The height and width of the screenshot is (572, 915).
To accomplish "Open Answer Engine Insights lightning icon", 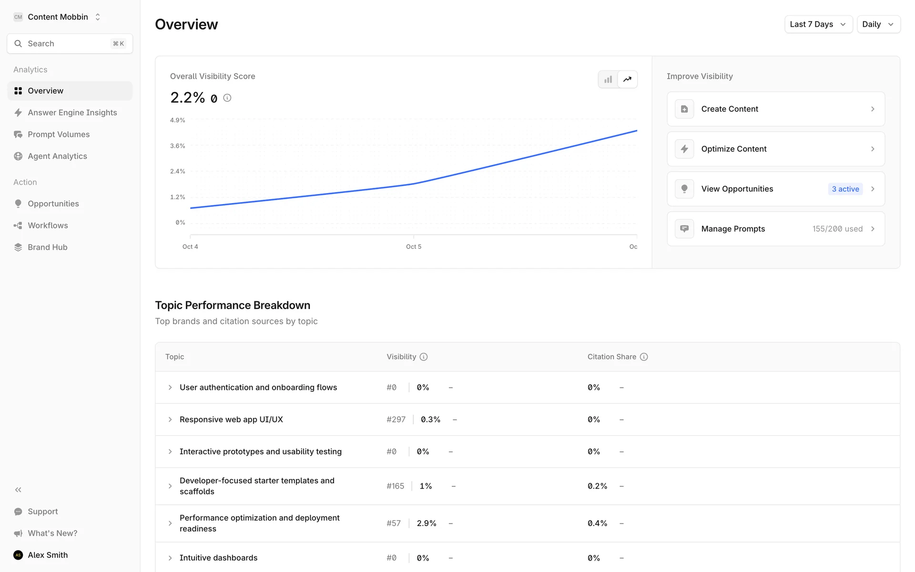I will [x=18, y=112].
